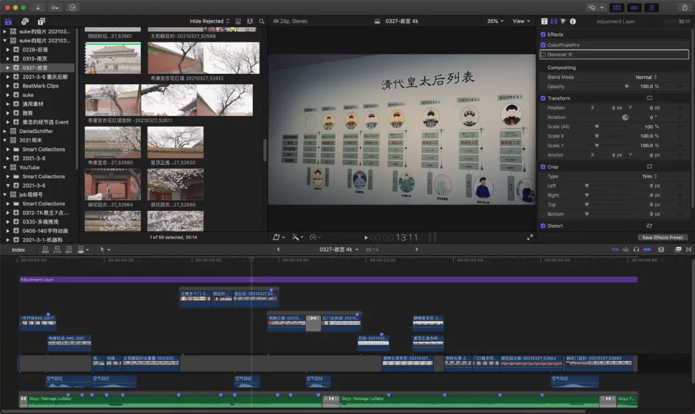Click the Index button

click(x=18, y=249)
